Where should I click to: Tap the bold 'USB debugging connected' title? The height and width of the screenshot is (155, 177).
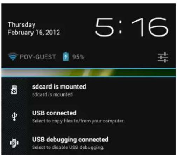click(x=70, y=140)
